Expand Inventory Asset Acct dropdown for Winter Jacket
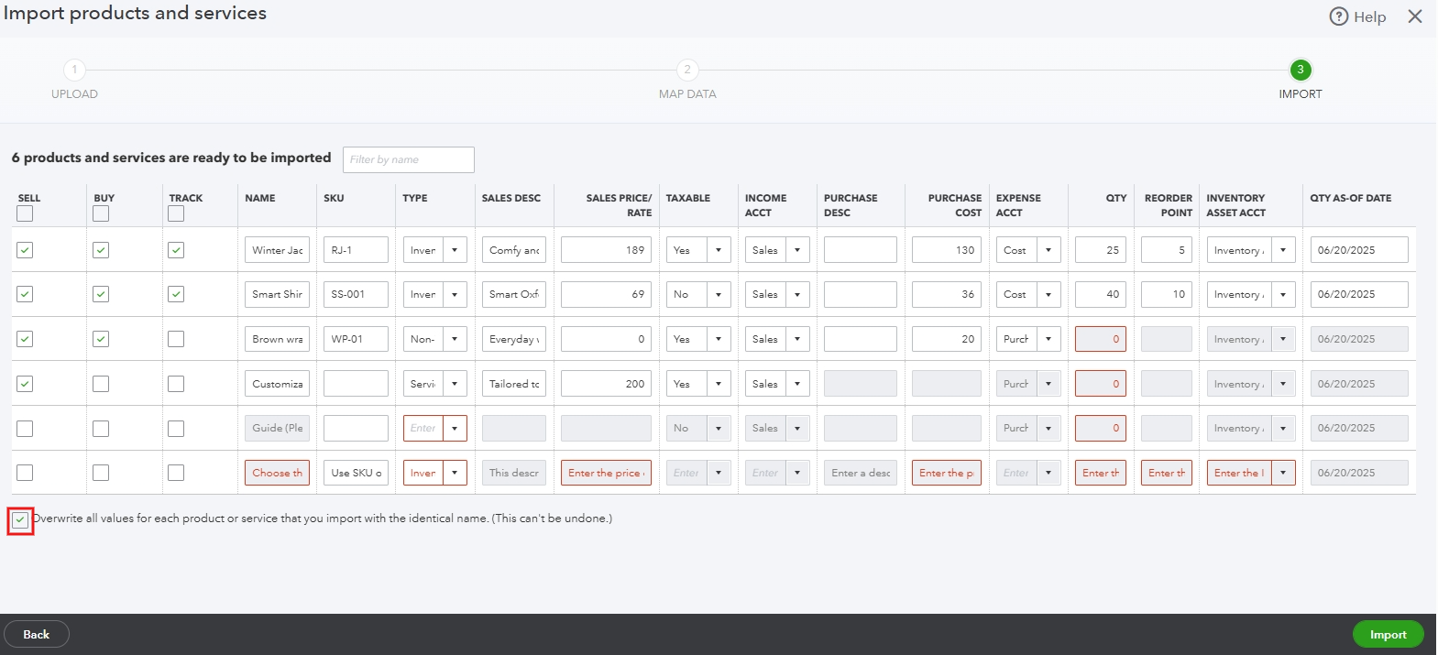The height and width of the screenshot is (655, 1438). [x=1283, y=250]
